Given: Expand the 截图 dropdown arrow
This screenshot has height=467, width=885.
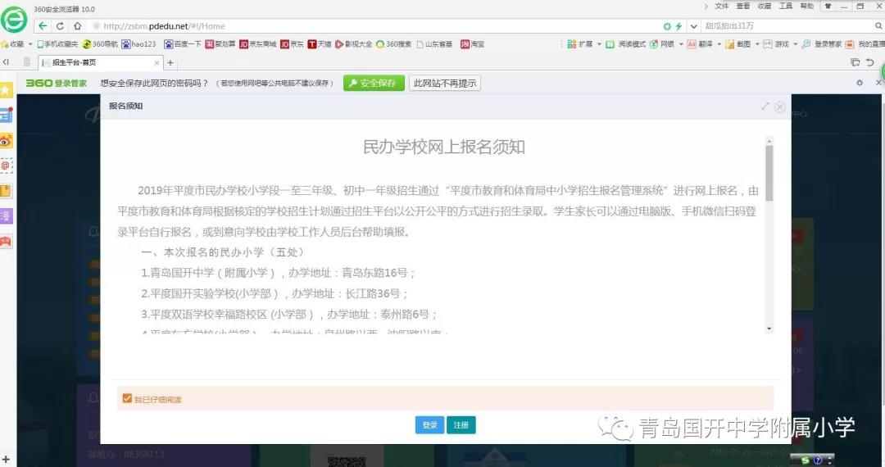Looking at the screenshot, I should (x=757, y=44).
